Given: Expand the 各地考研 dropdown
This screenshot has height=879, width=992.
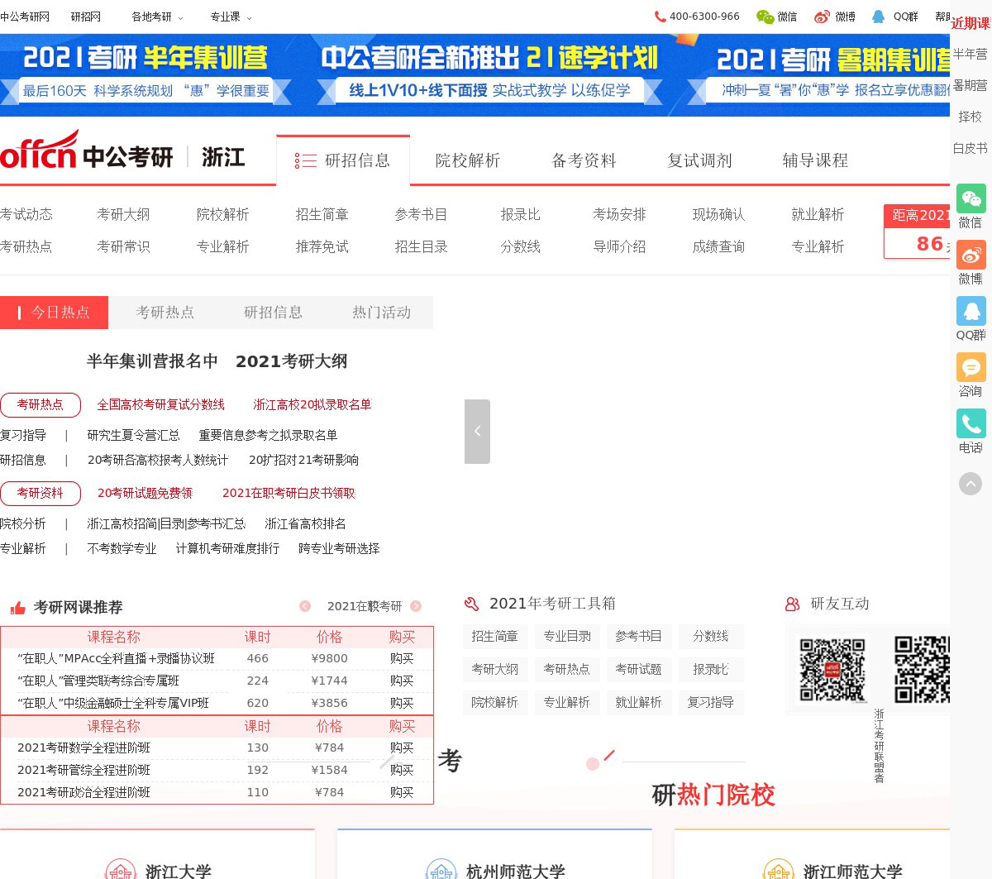Looking at the screenshot, I should [157, 17].
